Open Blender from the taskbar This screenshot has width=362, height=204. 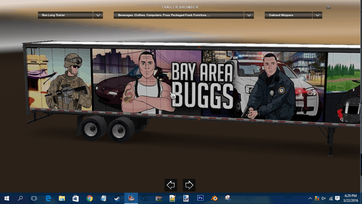click(x=214, y=198)
